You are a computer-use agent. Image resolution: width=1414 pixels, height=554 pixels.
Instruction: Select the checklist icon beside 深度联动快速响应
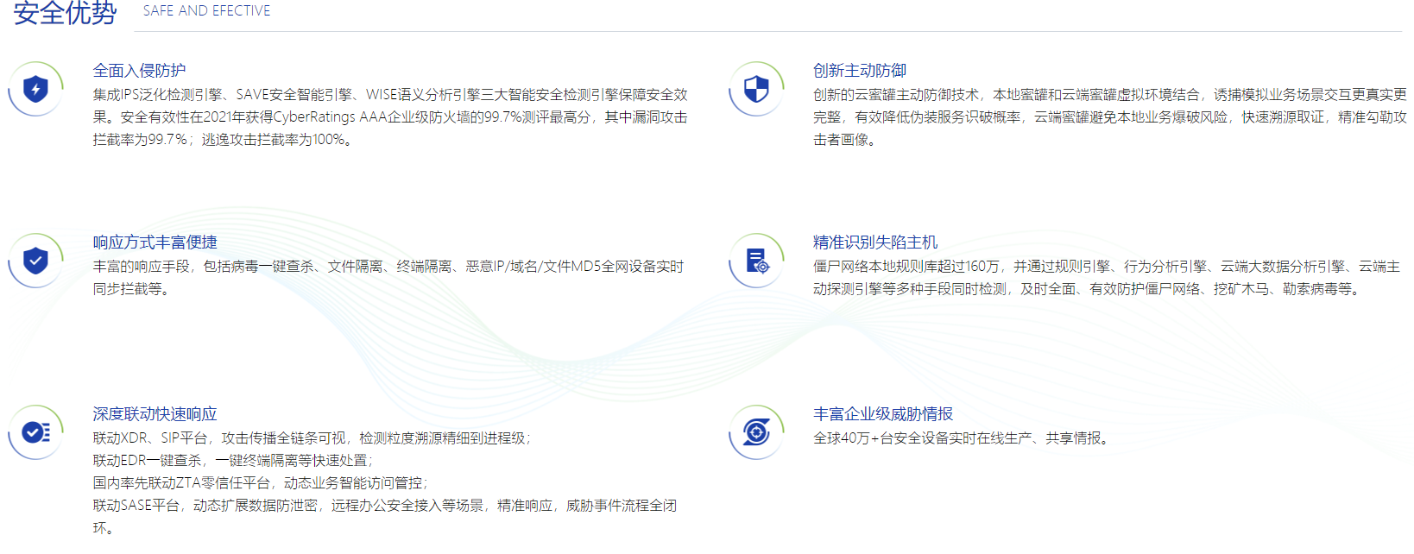point(35,432)
